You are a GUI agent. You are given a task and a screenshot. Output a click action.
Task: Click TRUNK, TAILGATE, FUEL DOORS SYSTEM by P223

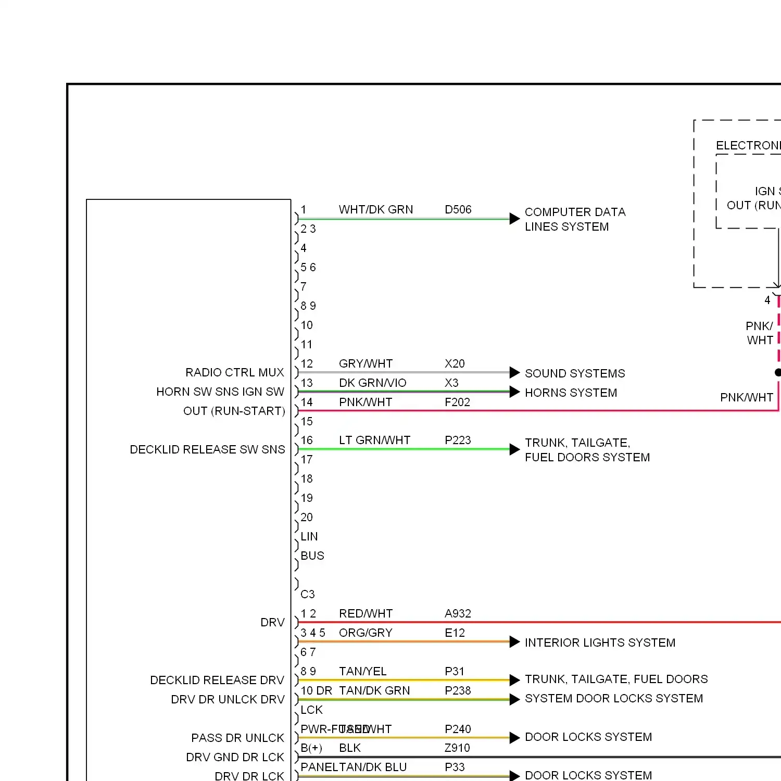pyautogui.click(x=587, y=450)
